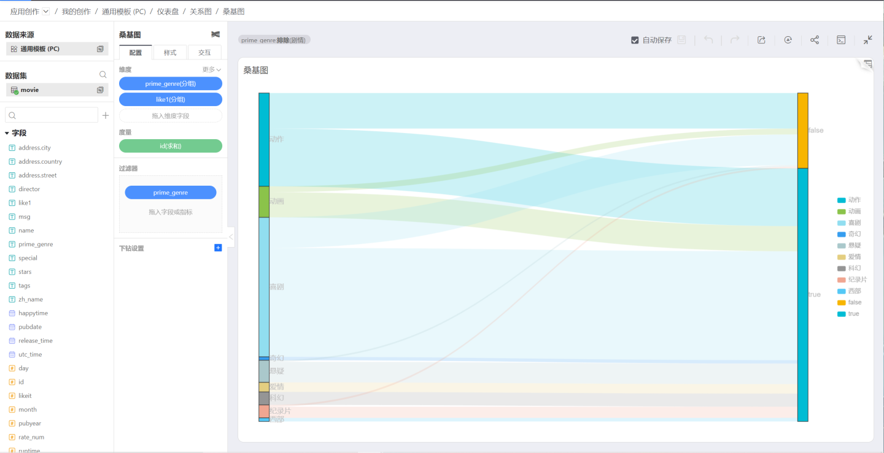Click the share icon in top toolbar

coord(815,40)
